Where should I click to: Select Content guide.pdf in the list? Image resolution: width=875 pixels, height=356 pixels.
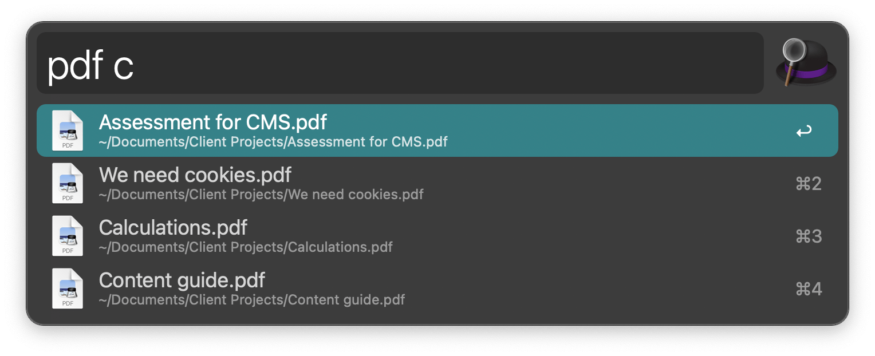182,280
